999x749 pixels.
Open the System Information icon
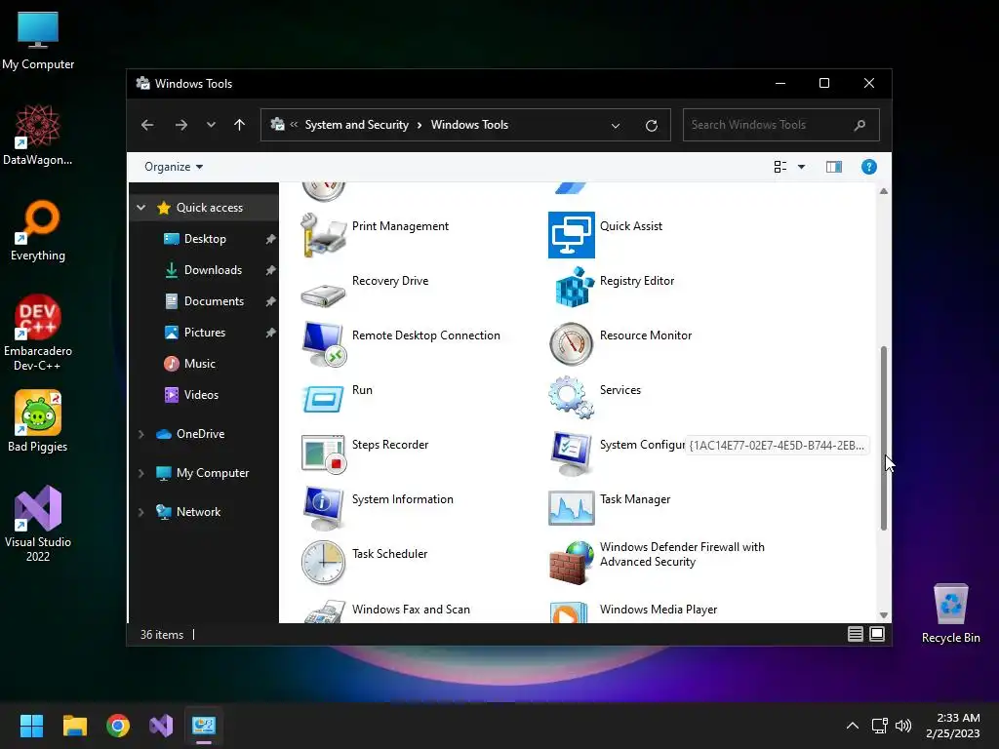tap(324, 508)
